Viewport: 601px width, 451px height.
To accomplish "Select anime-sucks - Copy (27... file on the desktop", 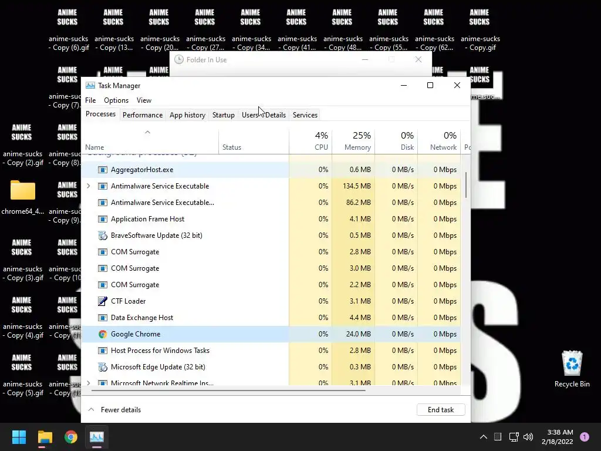I will click(x=205, y=30).
